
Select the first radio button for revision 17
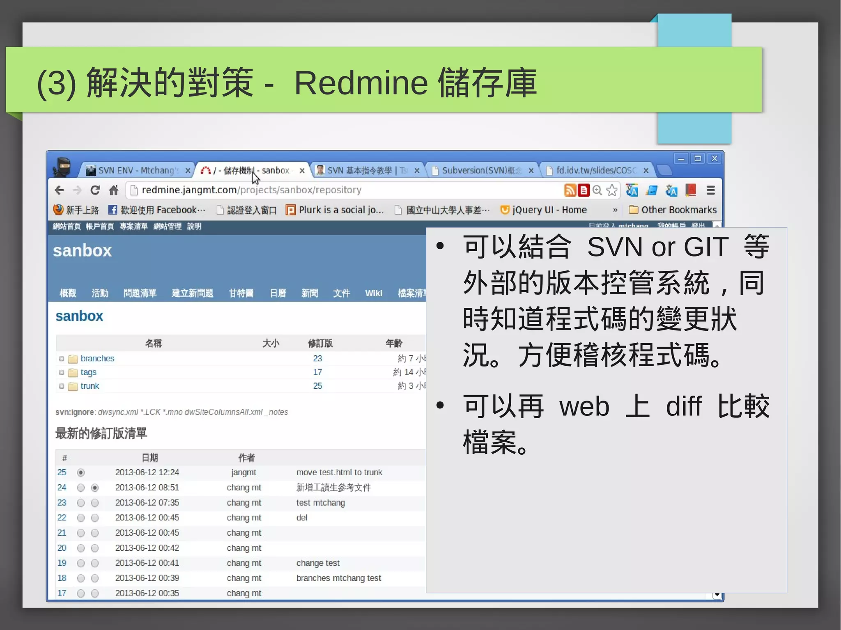tap(81, 593)
